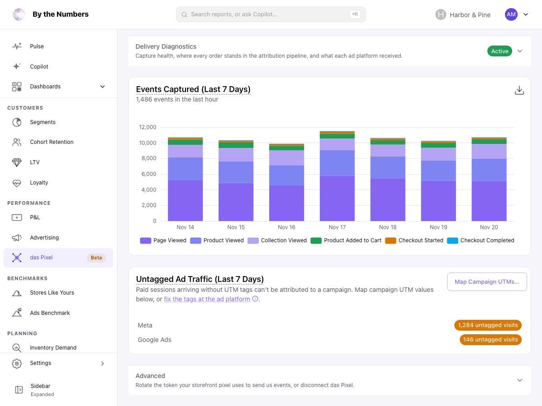The height and width of the screenshot is (406, 542).
Task: Click the Dashboards grid icon
Action: point(17,87)
